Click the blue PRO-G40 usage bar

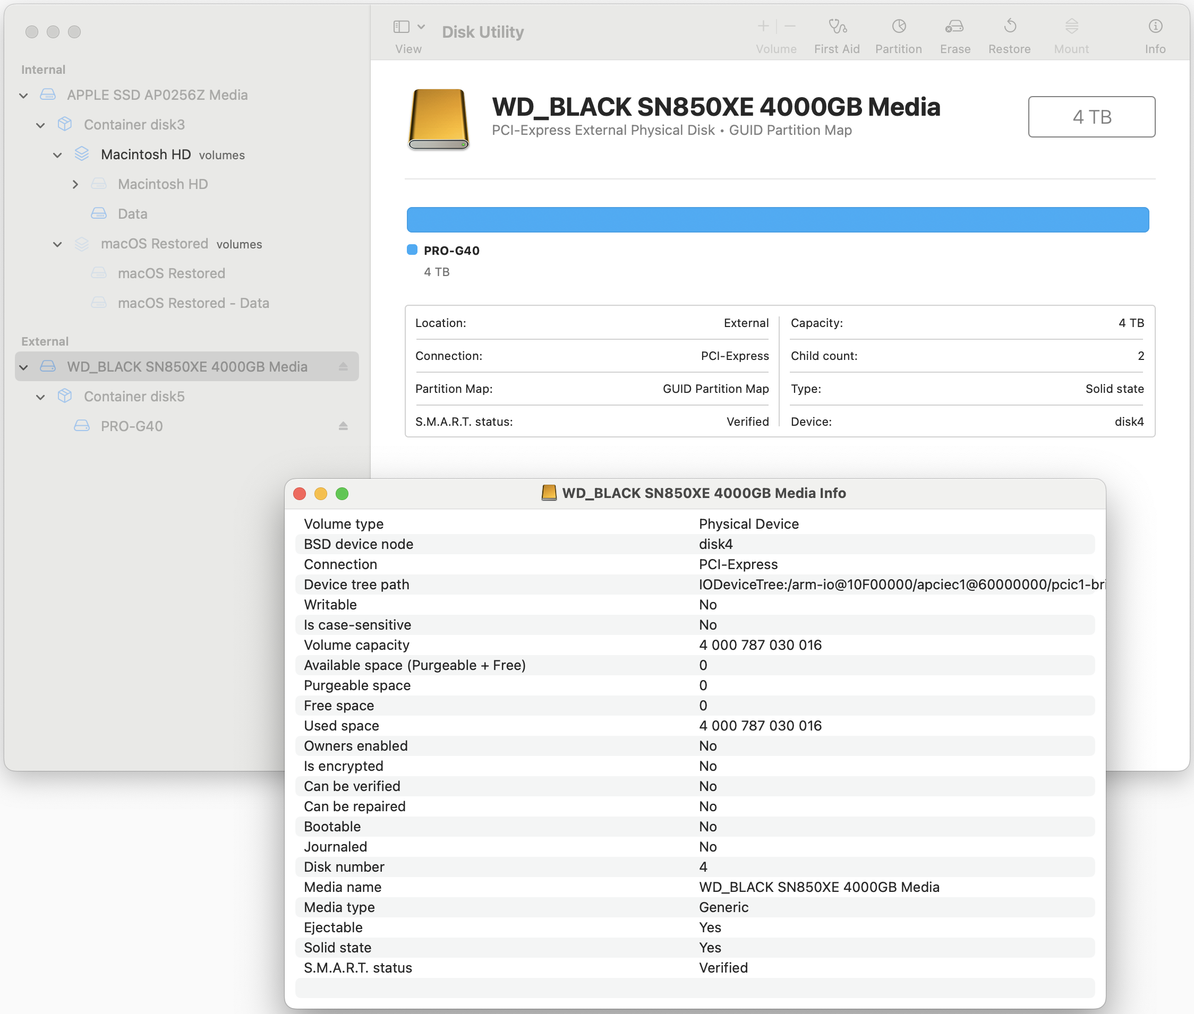pos(778,220)
